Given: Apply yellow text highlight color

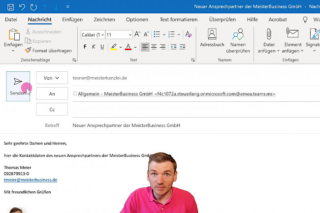Looking at the screenshot, I should tap(114, 47).
